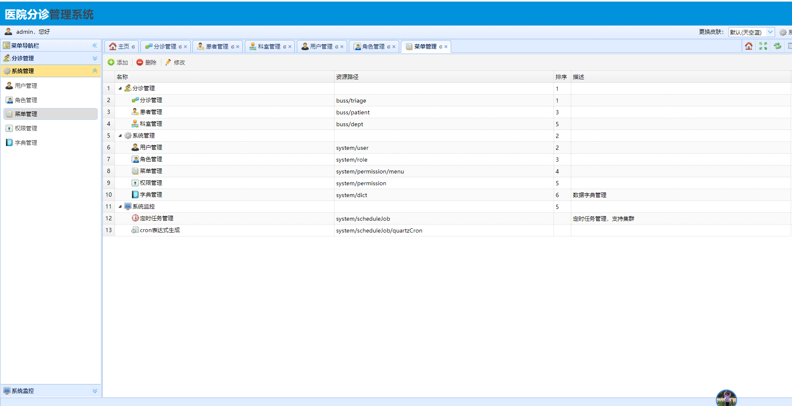Viewport: 792px width, 406px height.
Task: Click the 角色管理 sidebar icon
Action: tap(9, 100)
